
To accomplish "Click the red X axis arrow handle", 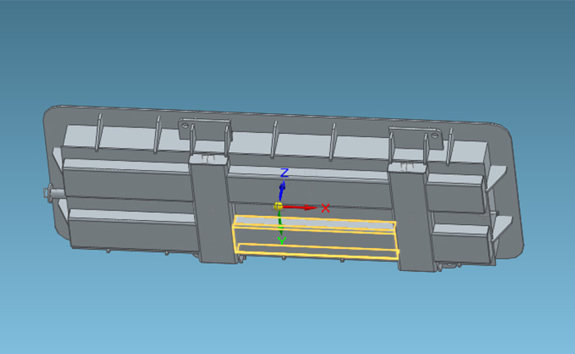I will pos(307,207).
